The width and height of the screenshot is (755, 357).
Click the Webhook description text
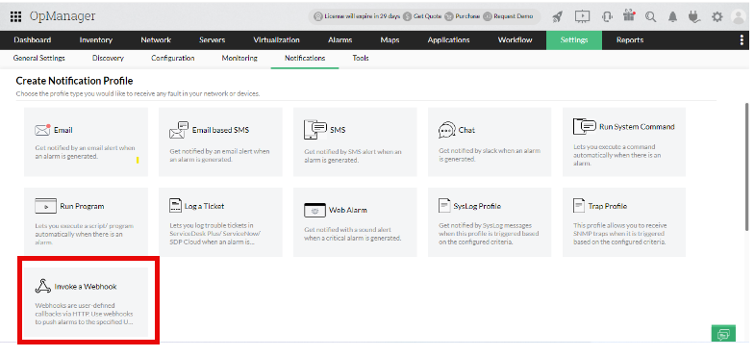(84, 314)
